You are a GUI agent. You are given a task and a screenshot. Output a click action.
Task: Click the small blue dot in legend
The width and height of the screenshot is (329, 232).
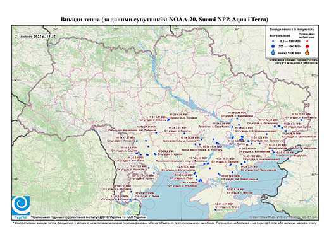tap(273, 42)
